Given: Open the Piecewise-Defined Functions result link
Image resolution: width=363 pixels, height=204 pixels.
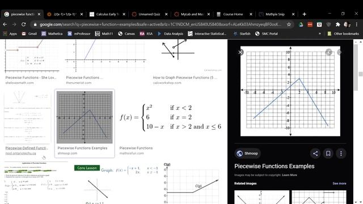Looking at the screenshot, I should (x=27, y=148).
